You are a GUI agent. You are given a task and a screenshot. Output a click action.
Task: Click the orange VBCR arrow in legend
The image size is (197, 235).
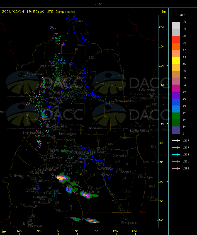coord(176,147)
